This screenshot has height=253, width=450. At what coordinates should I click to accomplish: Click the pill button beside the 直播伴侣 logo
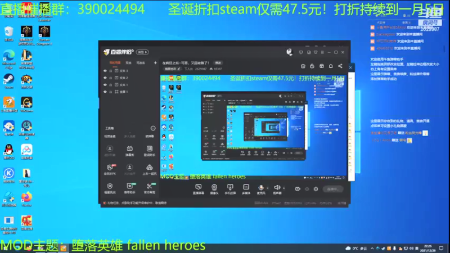[x=142, y=52]
